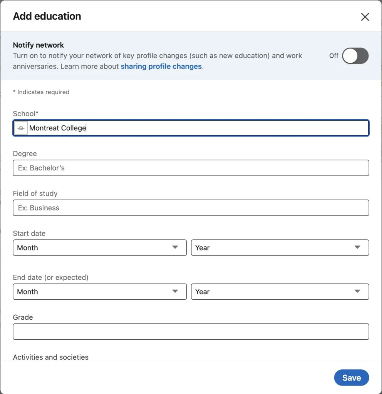Open the Start date Year dropdown
This screenshot has height=394, width=382.
[280, 248]
